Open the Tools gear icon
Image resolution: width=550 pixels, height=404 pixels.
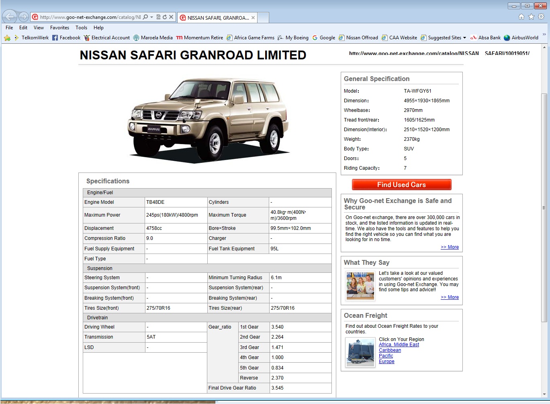coord(541,17)
